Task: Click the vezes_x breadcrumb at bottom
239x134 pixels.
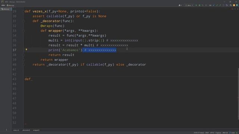Action: [16, 130]
